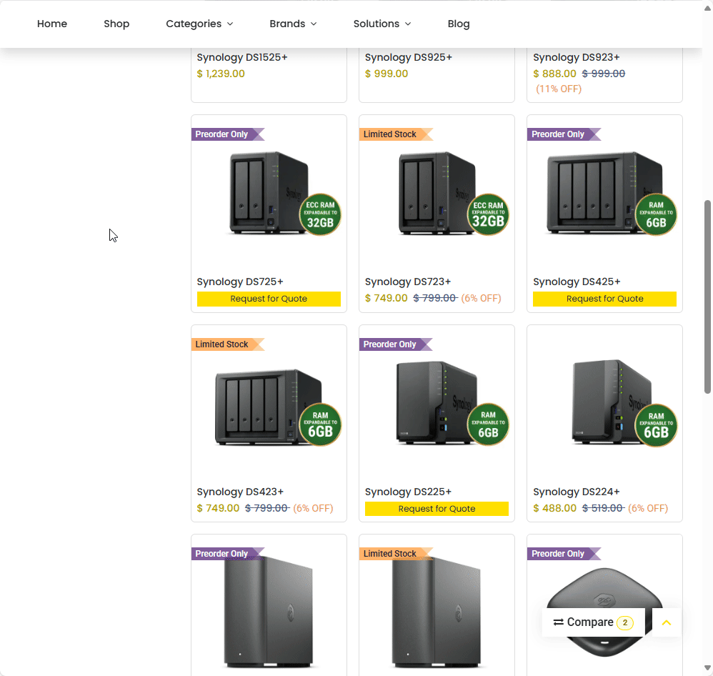Image resolution: width=713 pixels, height=676 pixels.
Task: Open the Compare panel with 2 items
Action: point(594,622)
